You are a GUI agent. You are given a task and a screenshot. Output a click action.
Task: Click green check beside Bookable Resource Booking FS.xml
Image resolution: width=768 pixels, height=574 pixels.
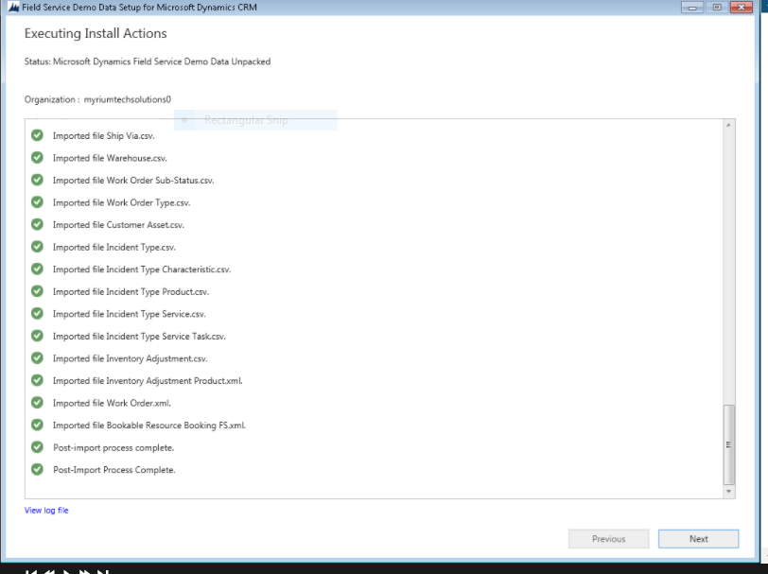[x=37, y=426]
